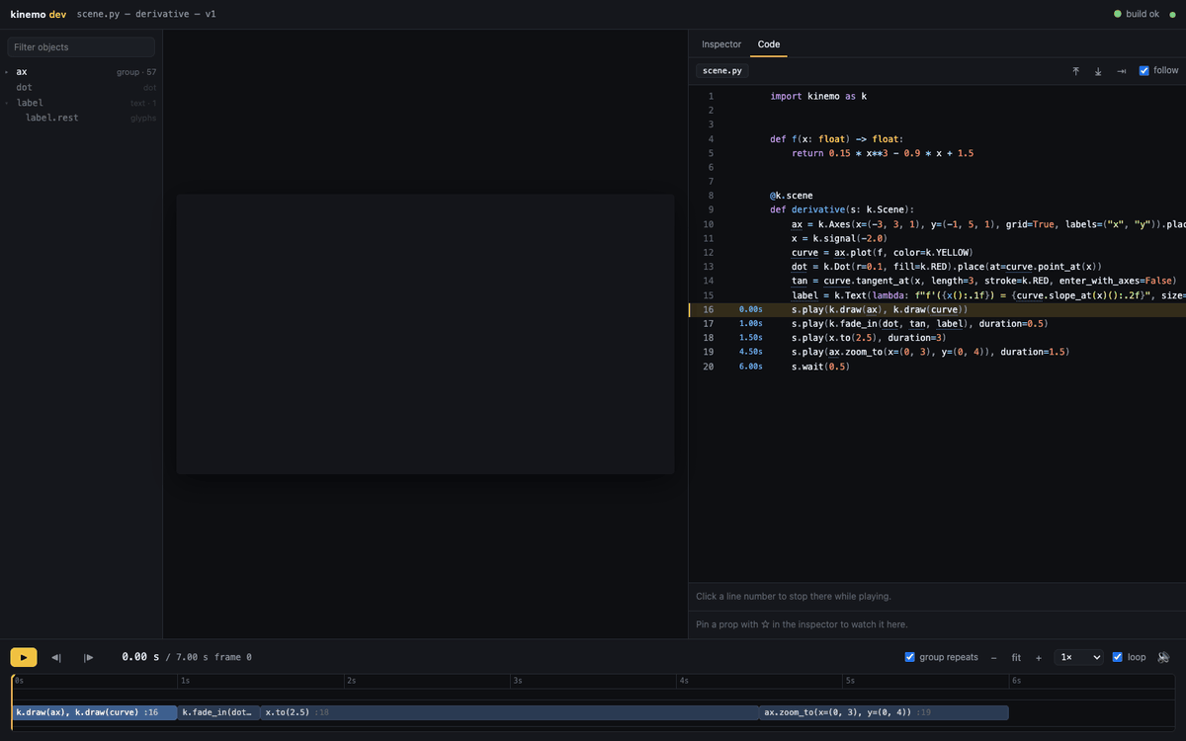Viewport: 1186px width, 741px height.
Task: Click the frame 0 counter
Action: (233, 657)
